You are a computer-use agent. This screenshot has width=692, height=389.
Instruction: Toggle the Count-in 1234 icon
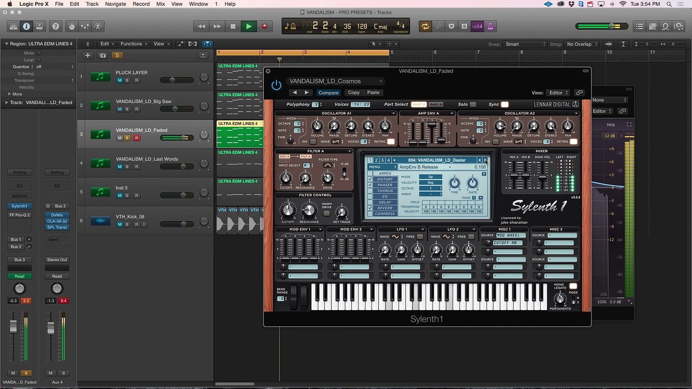point(477,26)
